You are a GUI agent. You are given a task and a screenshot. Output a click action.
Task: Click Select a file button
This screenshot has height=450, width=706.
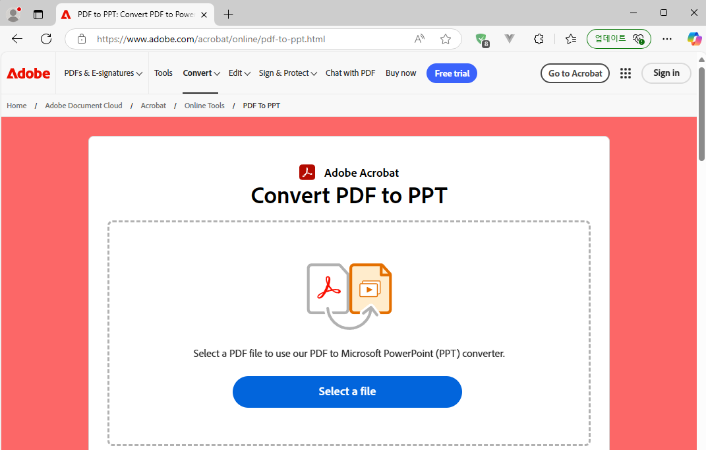[347, 391]
